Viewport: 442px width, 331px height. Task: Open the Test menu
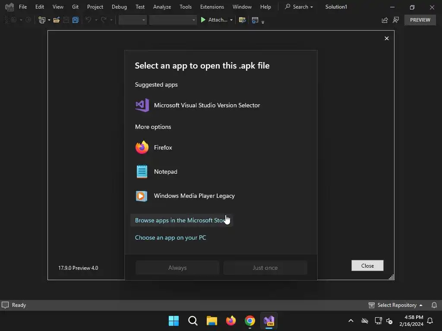pos(140,7)
